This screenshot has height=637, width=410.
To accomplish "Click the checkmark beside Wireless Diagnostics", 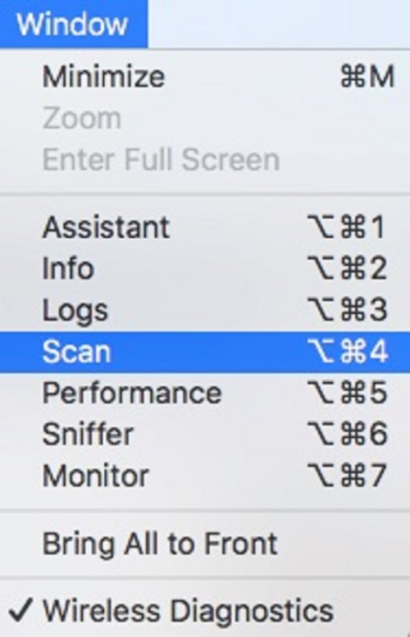I will click(x=21, y=610).
